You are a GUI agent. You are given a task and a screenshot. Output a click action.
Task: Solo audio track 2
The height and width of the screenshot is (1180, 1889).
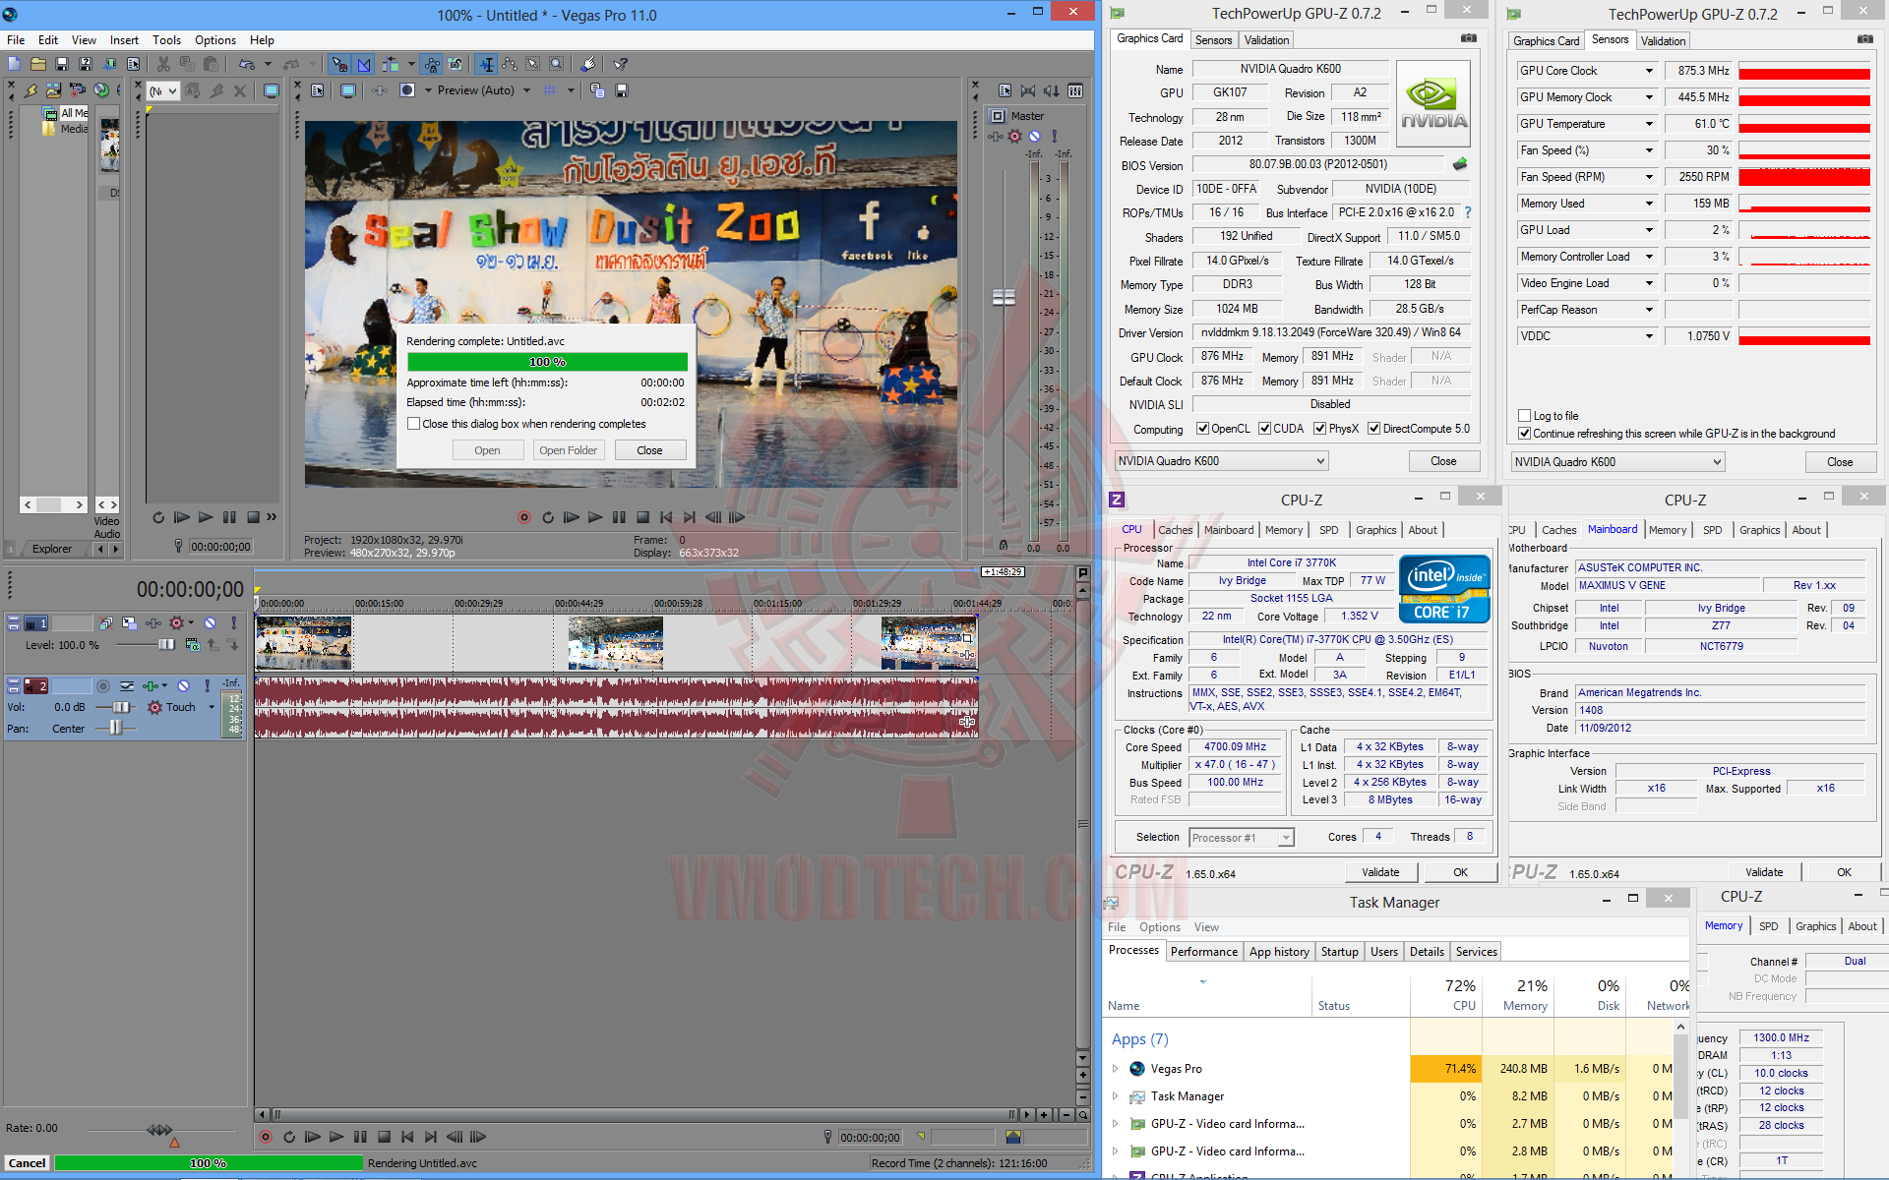click(207, 686)
